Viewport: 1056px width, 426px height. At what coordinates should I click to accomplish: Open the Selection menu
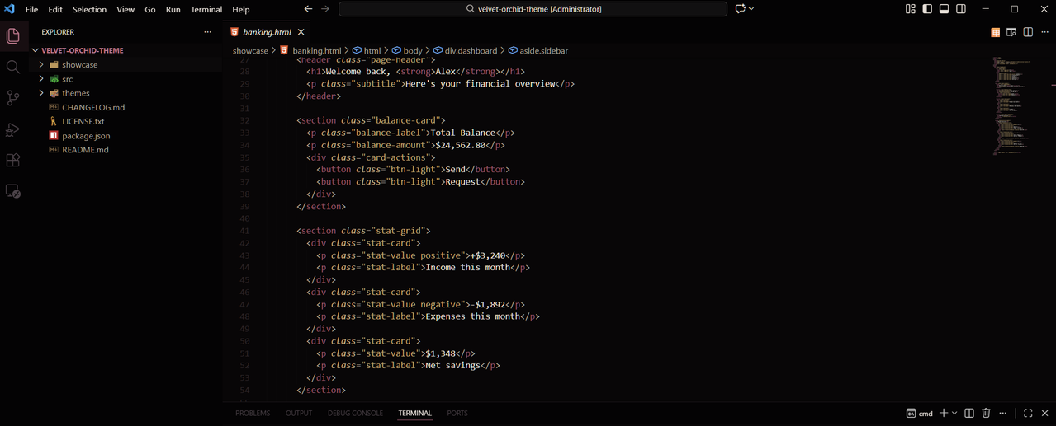click(89, 9)
